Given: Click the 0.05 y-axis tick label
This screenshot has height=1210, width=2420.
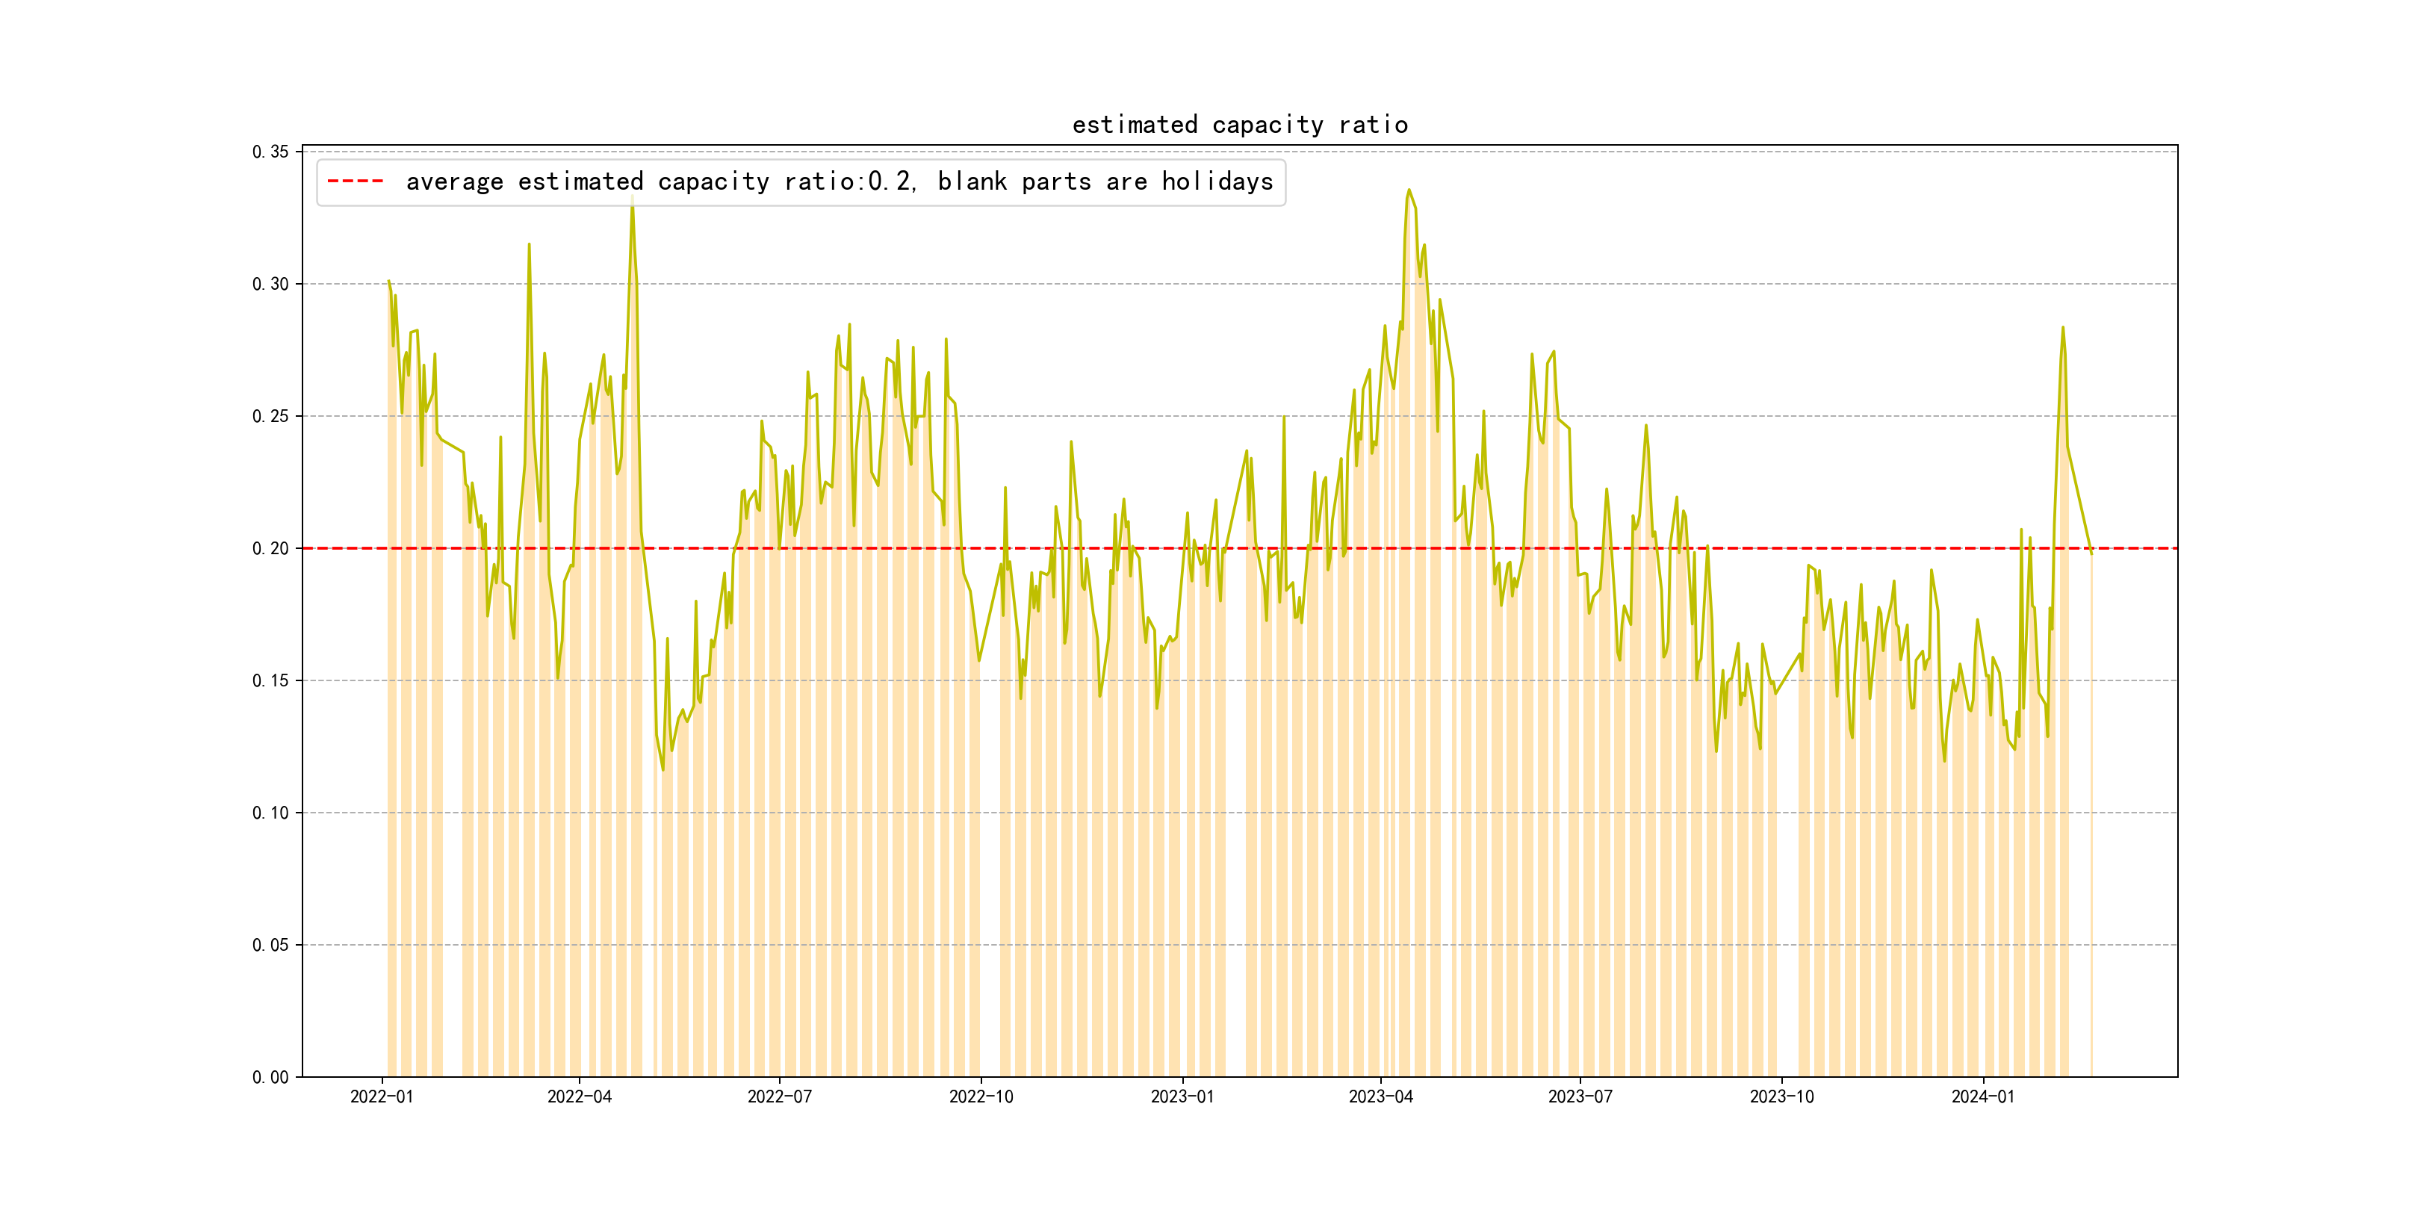Looking at the screenshot, I should click(x=270, y=945).
